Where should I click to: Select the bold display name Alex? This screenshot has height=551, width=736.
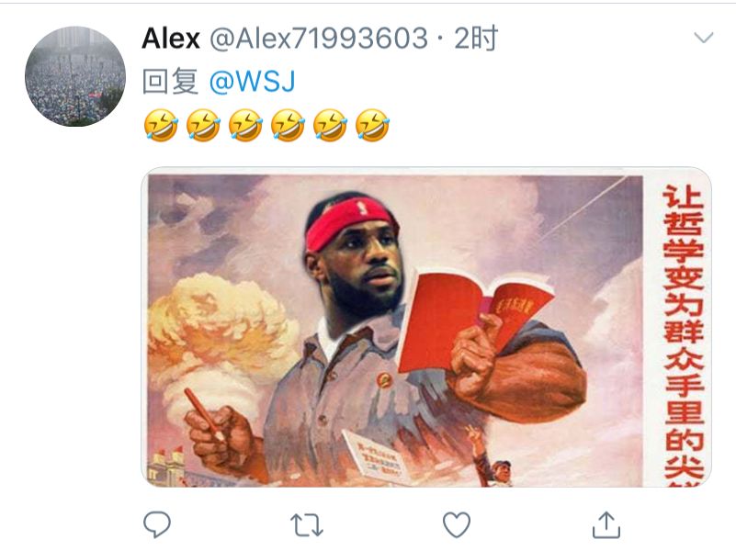pos(171,38)
